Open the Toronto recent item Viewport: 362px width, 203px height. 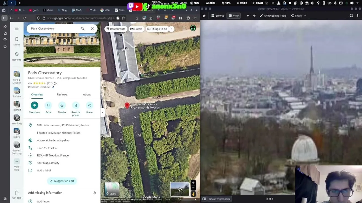pos(17,92)
